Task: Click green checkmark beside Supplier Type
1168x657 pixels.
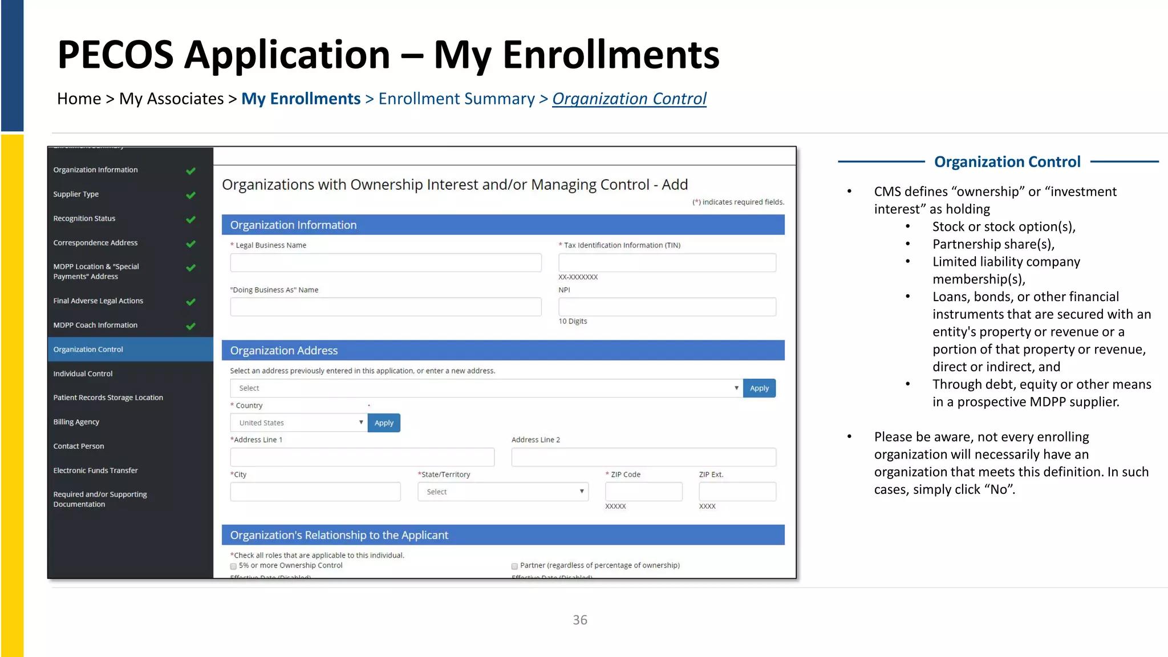Action: pos(190,195)
